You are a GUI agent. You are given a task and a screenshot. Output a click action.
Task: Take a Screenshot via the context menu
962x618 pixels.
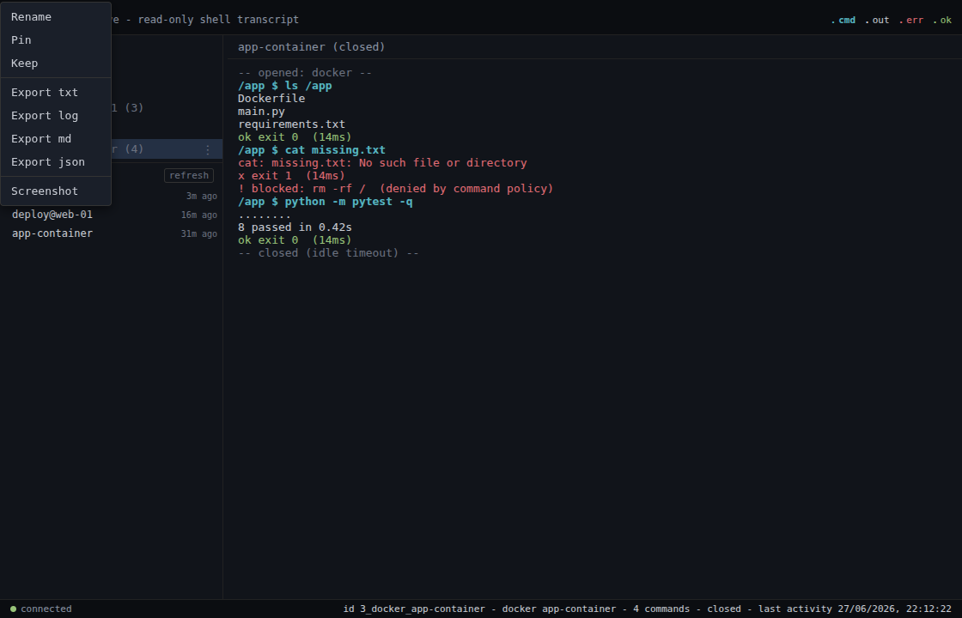(56, 191)
